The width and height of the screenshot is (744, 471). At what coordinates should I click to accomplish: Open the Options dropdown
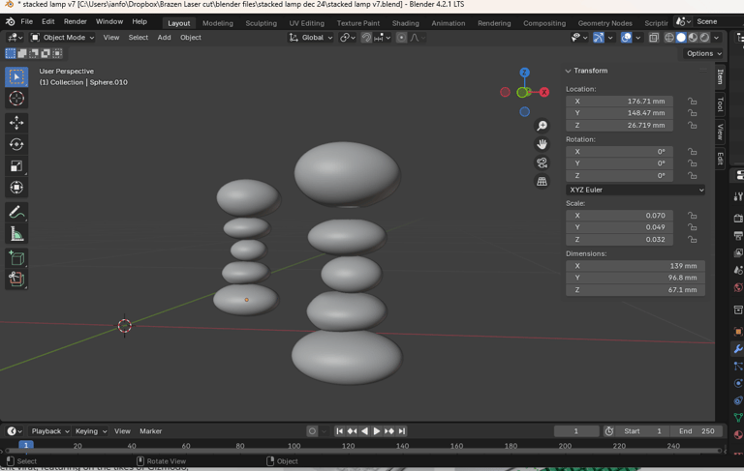coord(704,53)
